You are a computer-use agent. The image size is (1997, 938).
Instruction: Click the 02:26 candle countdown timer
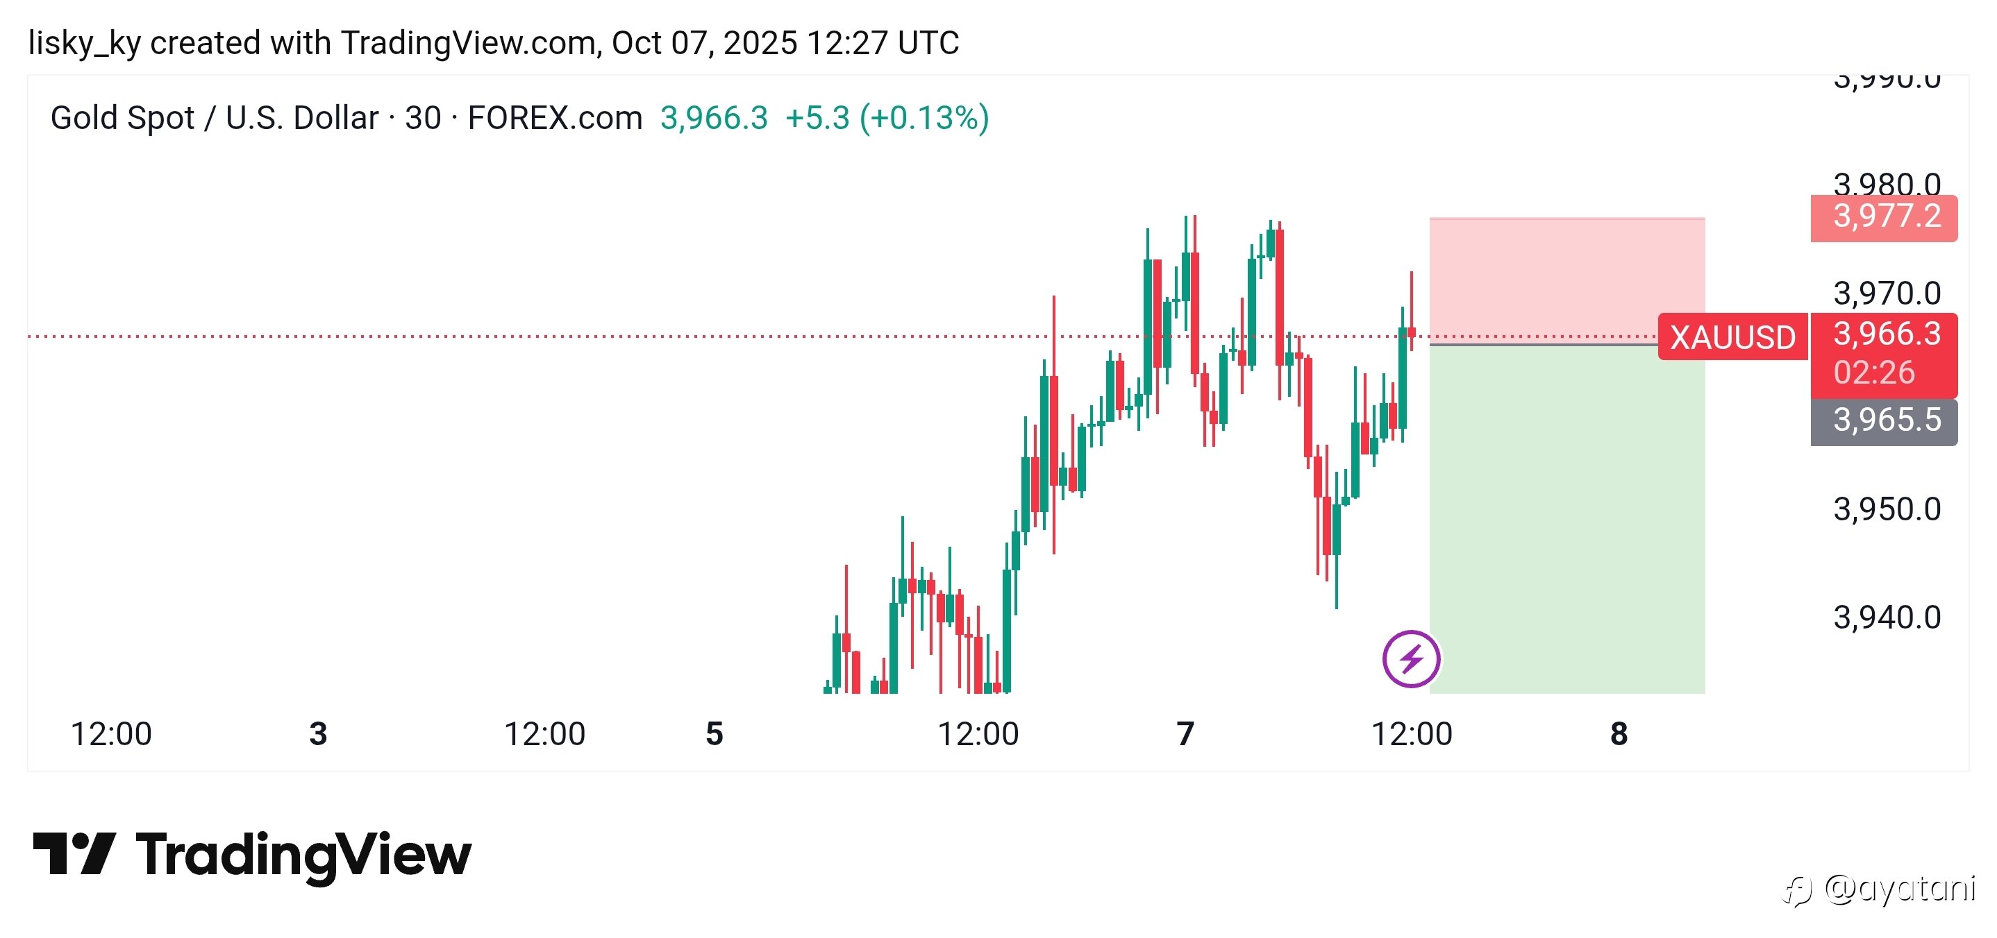[1873, 373]
